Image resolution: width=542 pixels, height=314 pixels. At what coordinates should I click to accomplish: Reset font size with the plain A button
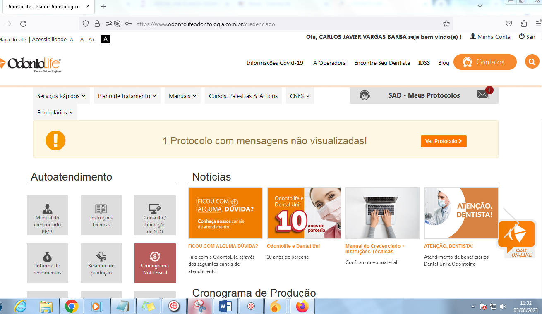click(82, 40)
